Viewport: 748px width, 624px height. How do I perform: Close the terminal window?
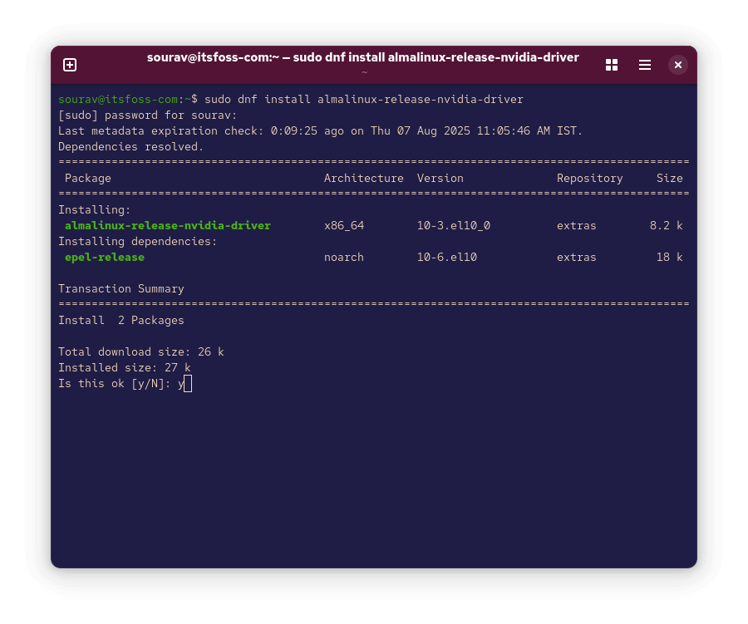tap(678, 65)
